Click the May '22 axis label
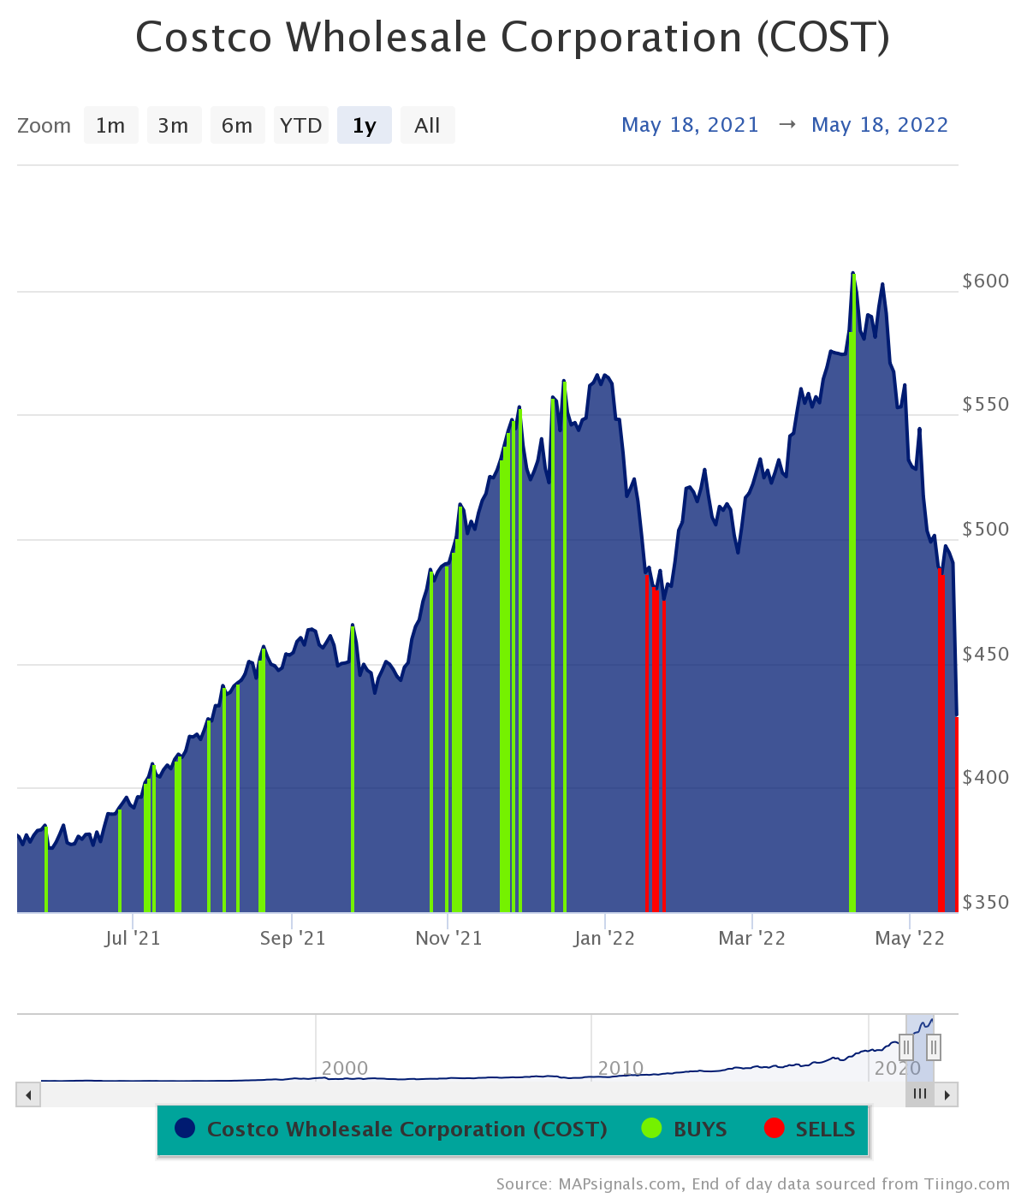 click(910, 938)
